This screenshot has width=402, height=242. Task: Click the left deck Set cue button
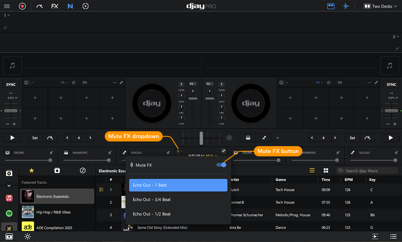[35, 138]
